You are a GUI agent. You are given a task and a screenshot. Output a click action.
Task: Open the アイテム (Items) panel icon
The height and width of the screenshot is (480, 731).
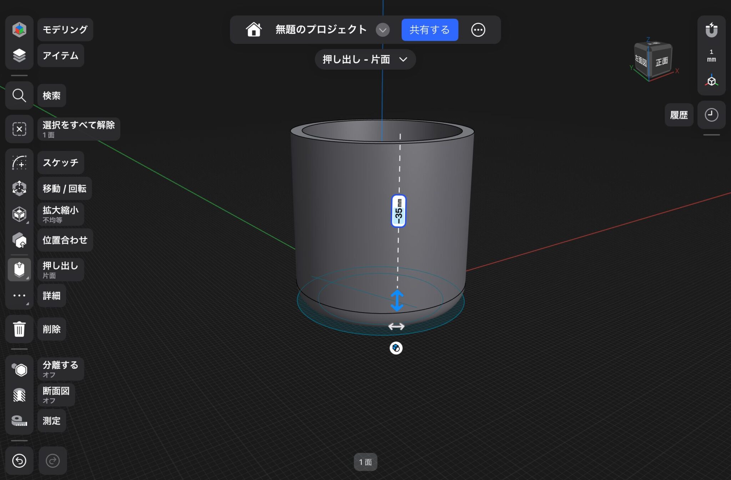point(19,56)
